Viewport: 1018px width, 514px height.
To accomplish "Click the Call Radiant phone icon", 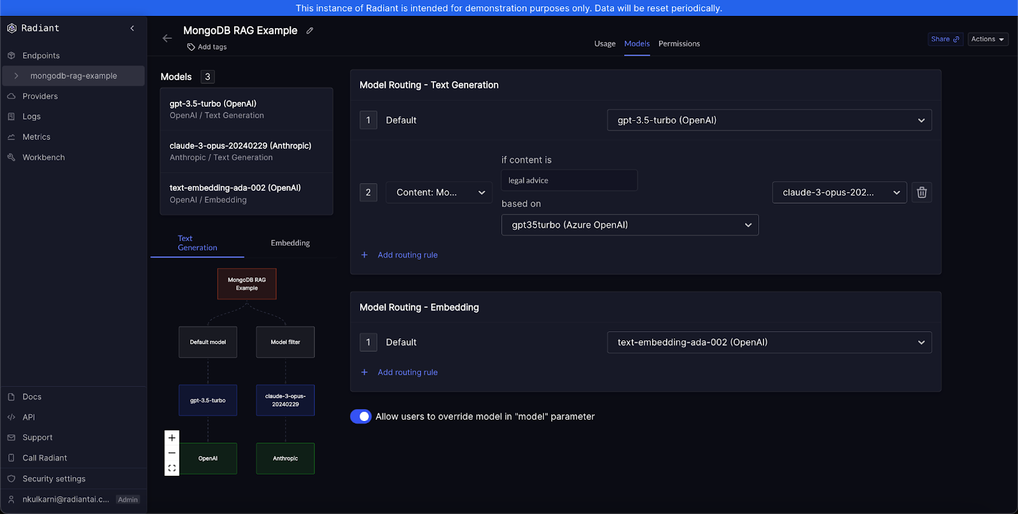I will (x=11, y=458).
